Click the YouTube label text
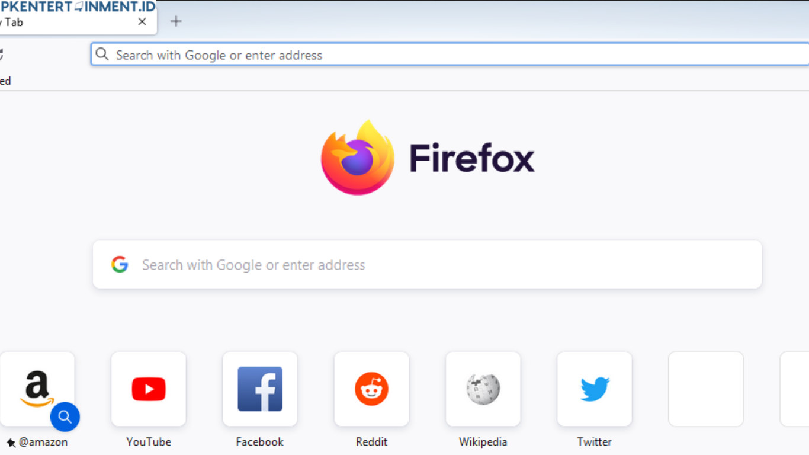The image size is (809, 455). point(149,442)
